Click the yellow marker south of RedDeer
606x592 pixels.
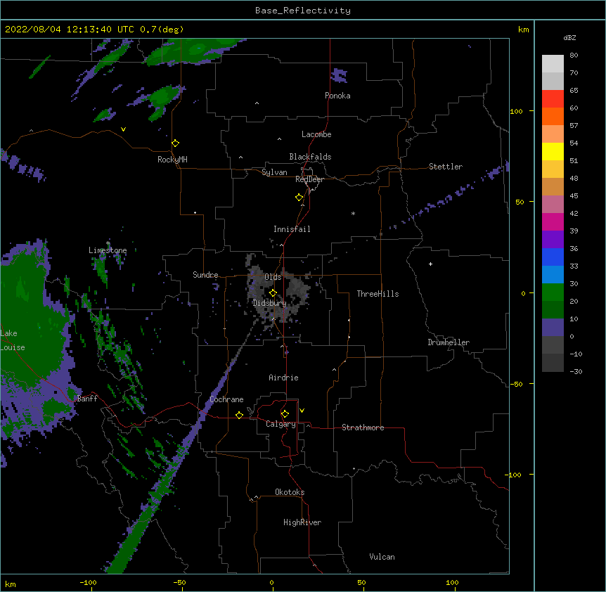point(299,198)
